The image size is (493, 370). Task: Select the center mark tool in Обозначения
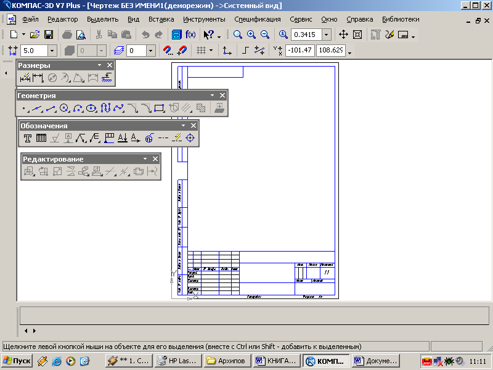190,138
